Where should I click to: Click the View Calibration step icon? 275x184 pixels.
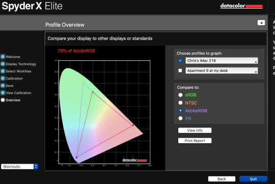coord(3,93)
